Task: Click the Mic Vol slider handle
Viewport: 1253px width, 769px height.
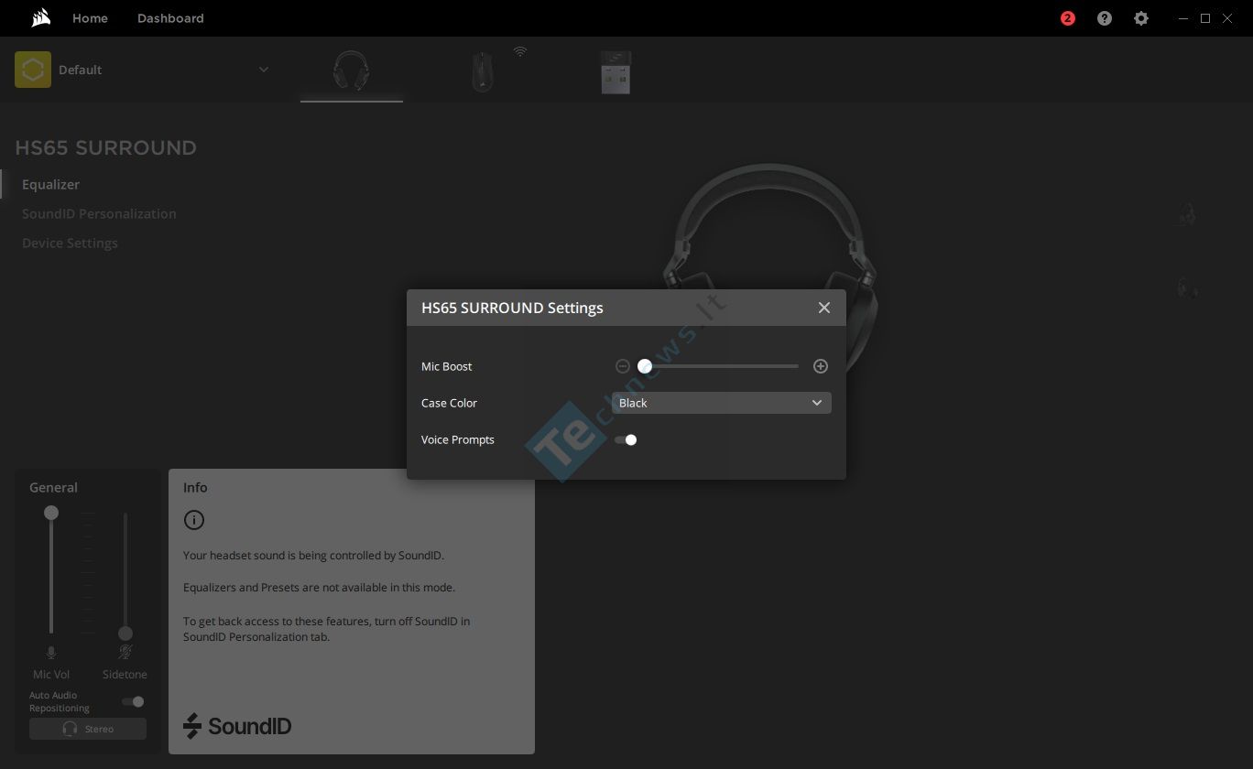Action: pos(51,513)
